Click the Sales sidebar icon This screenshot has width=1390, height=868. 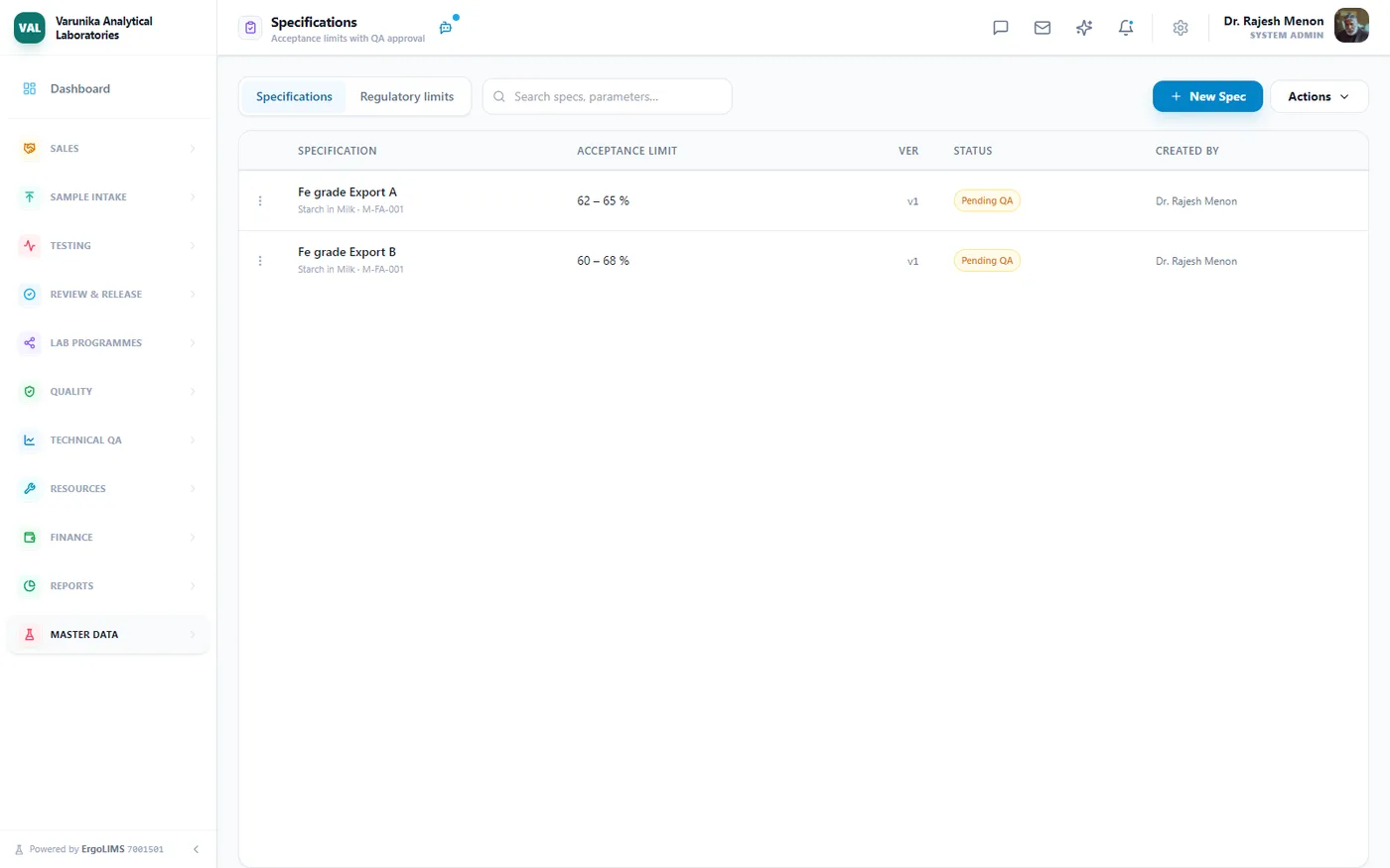coord(30,149)
